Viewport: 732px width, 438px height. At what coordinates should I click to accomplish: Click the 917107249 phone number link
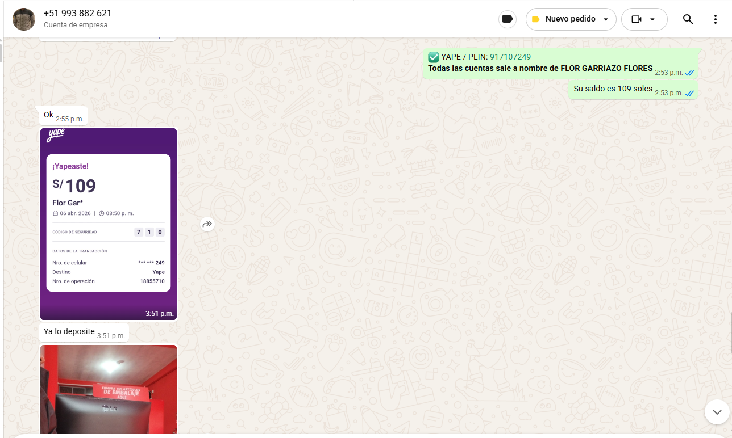510,57
